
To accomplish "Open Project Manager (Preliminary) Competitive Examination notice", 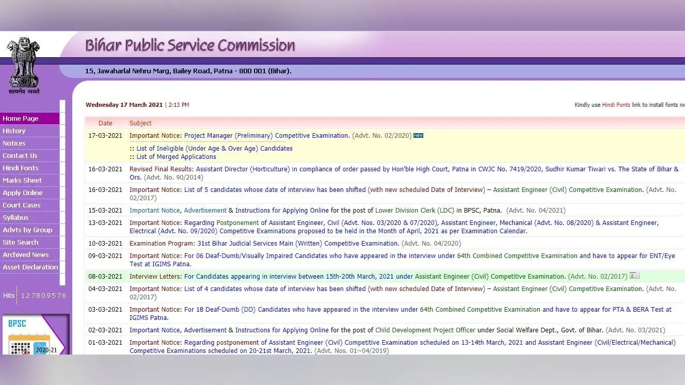I will pyautogui.click(x=267, y=136).
